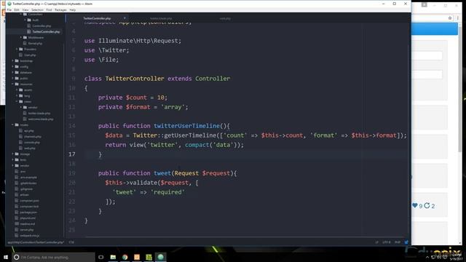The height and width of the screenshot is (262, 466).
Task: Click the Kernel.php file icon
Action: click(25, 44)
